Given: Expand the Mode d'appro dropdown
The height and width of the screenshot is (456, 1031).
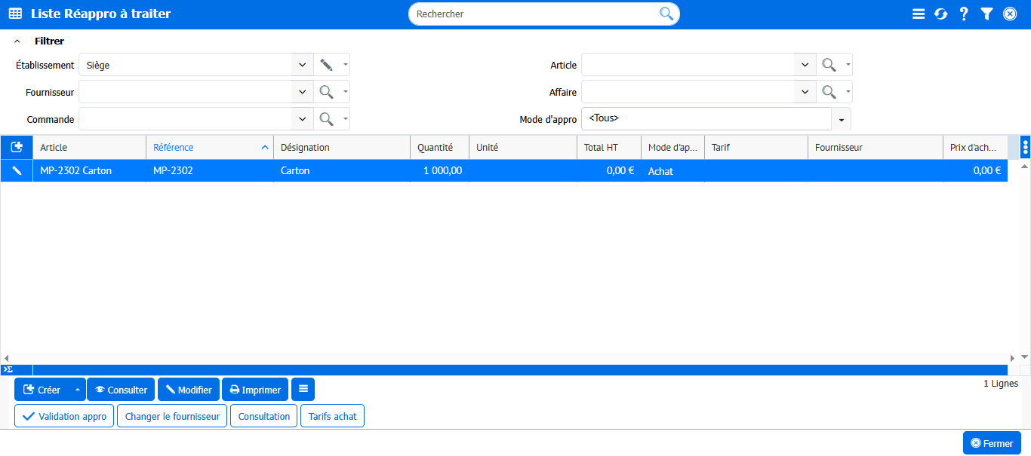Looking at the screenshot, I should pyautogui.click(x=841, y=119).
